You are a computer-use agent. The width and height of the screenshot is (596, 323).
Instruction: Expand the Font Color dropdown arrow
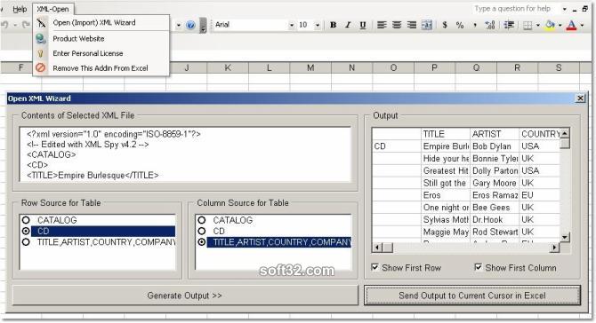(x=582, y=26)
